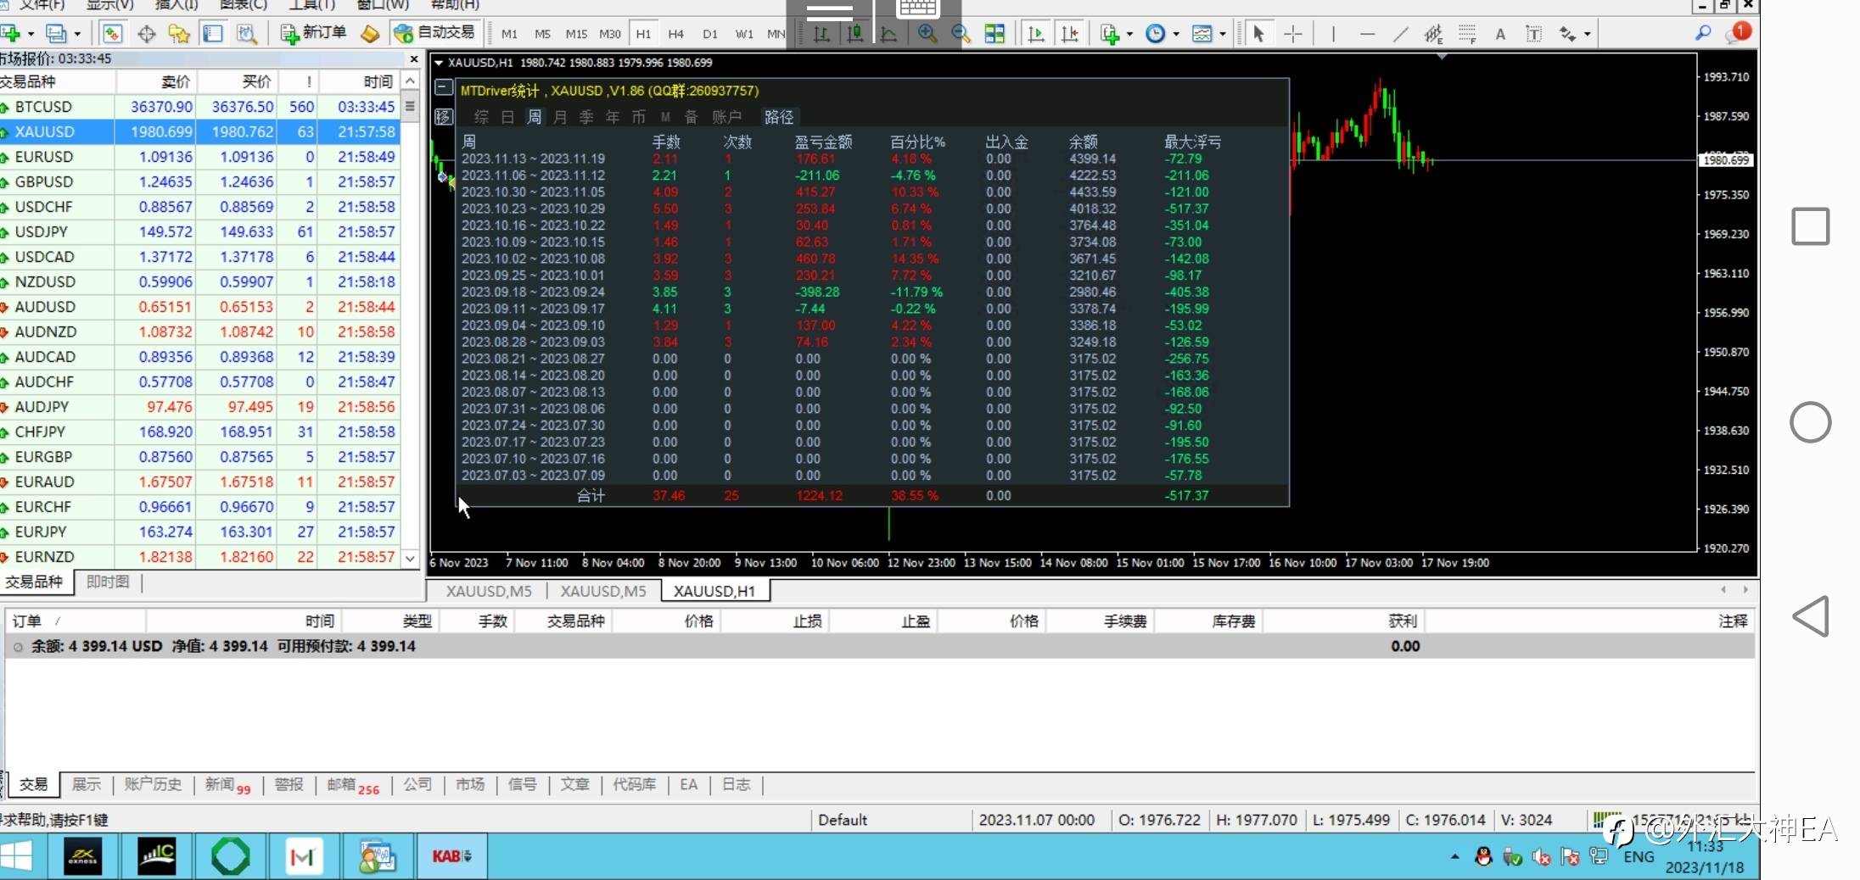This screenshot has height=880, width=1860.
Task: Select the horizontal line drawing tool
Action: tap(1366, 34)
